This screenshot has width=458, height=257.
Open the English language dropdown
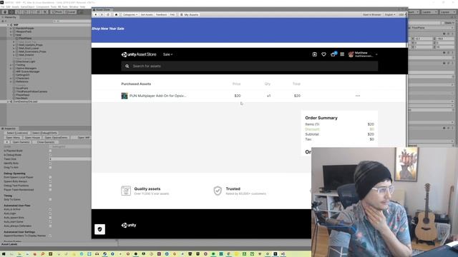click(390, 14)
